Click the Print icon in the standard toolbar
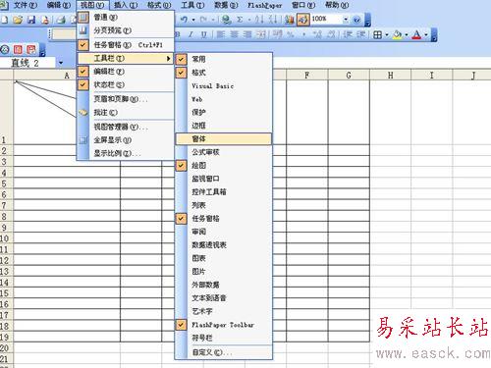The width and height of the screenshot is (491, 368). (x=61, y=20)
